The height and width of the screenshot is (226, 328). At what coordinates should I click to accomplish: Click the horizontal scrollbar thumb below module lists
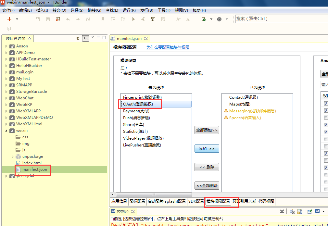[x=154, y=195]
